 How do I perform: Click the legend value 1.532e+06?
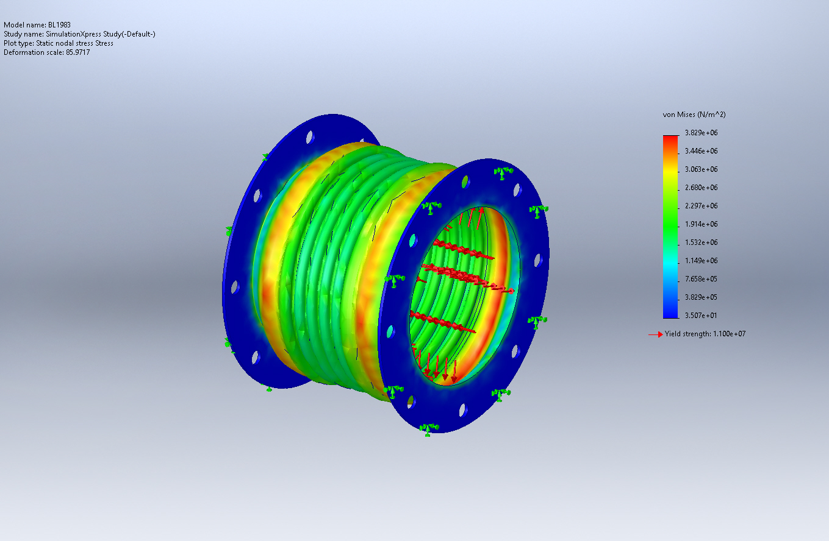coord(701,242)
